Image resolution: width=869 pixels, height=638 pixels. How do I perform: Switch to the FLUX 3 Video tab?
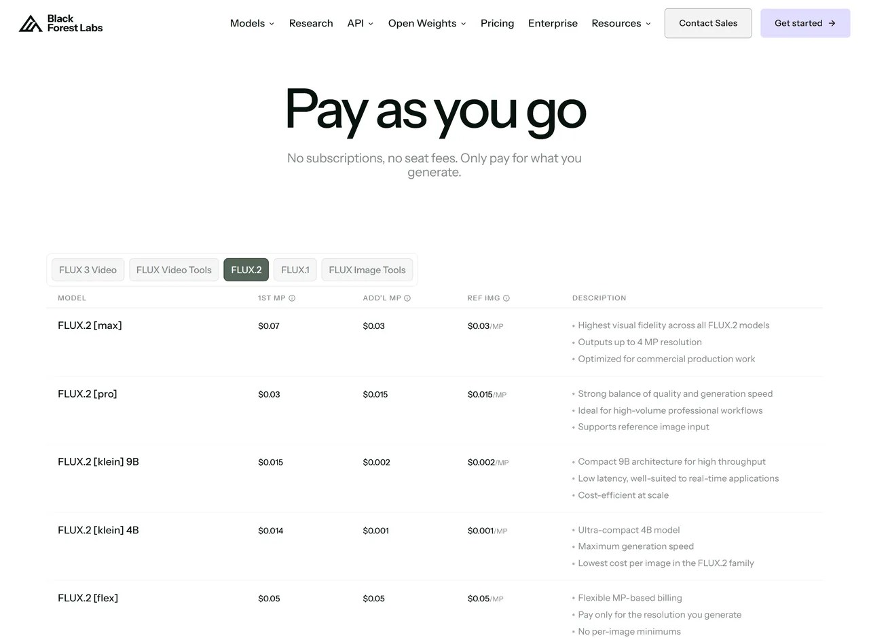88,270
